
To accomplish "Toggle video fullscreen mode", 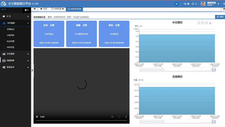I will [x=119, y=117].
